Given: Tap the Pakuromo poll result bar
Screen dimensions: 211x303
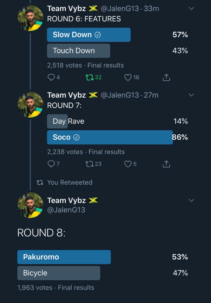Looking at the screenshot, I should tap(64, 257).
